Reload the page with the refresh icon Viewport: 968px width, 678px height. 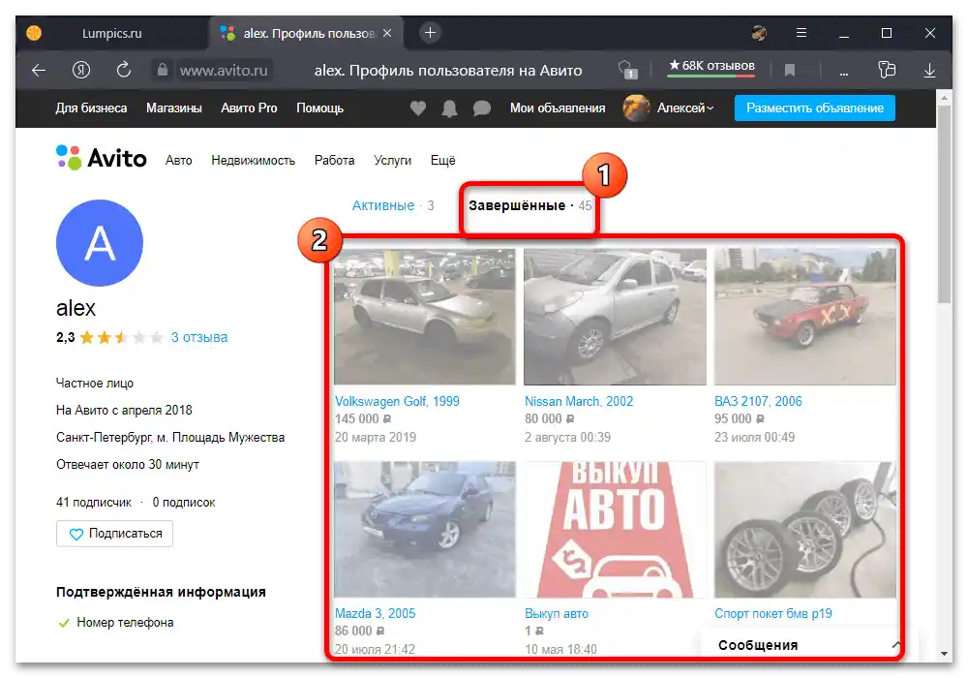tap(124, 70)
